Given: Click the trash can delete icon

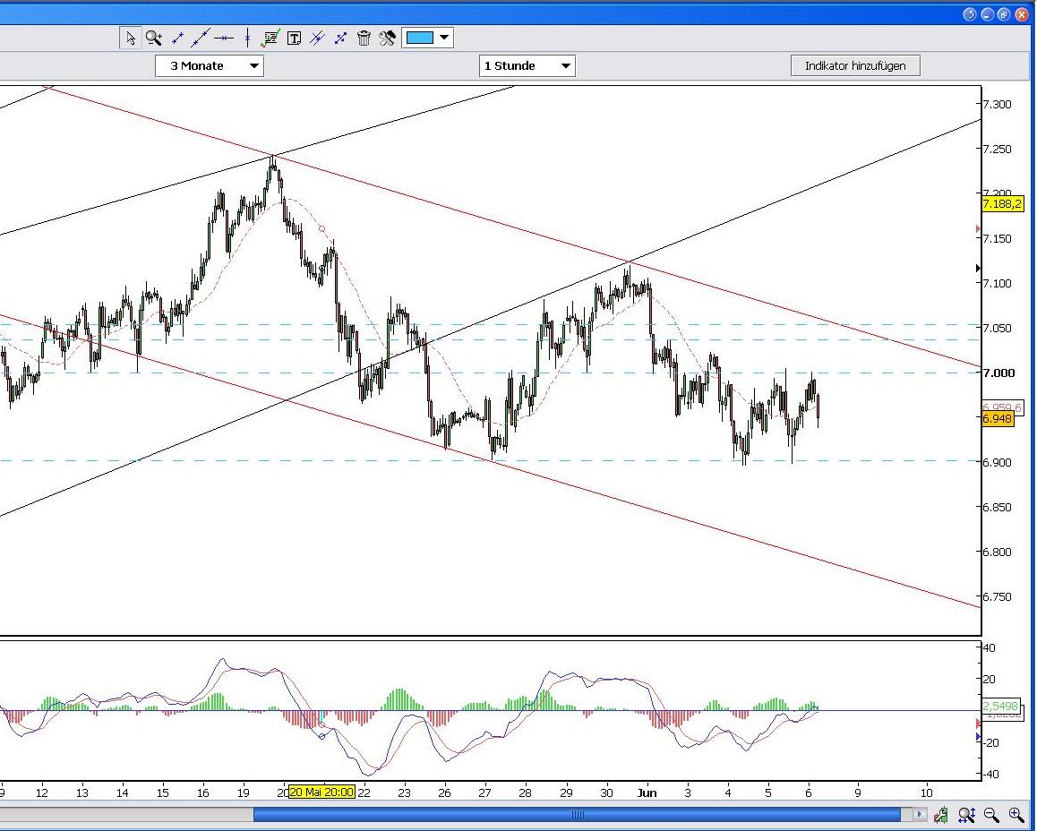Looking at the screenshot, I should pos(364,38).
